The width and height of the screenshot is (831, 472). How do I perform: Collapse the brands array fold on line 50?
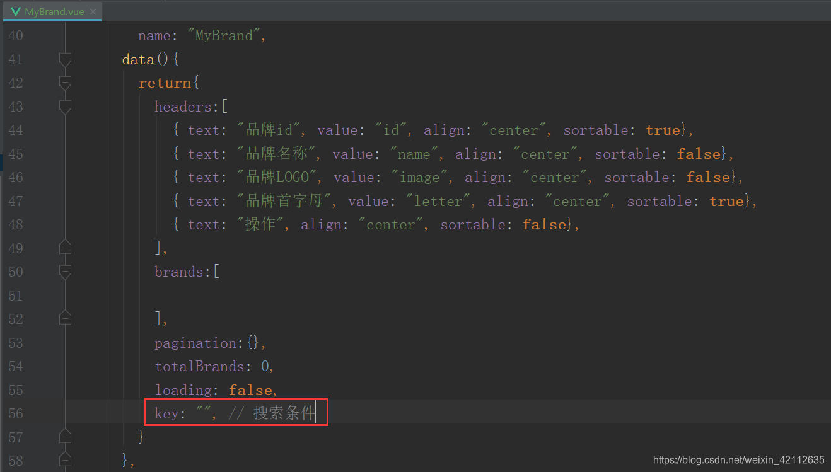pyautogui.click(x=65, y=272)
